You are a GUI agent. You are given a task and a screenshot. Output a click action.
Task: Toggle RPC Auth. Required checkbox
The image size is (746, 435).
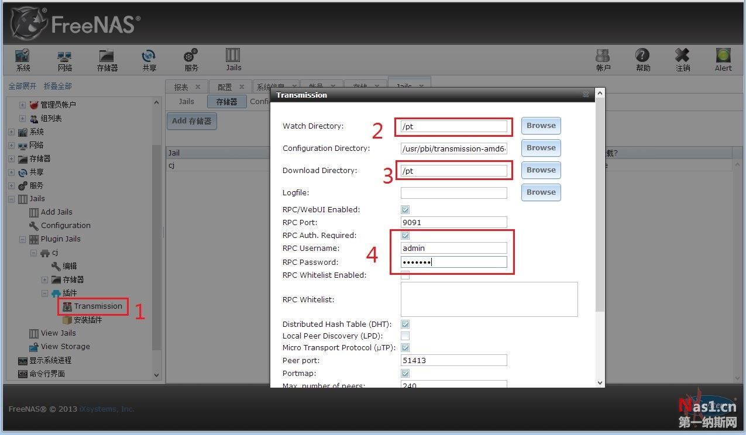click(x=405, y=235)
